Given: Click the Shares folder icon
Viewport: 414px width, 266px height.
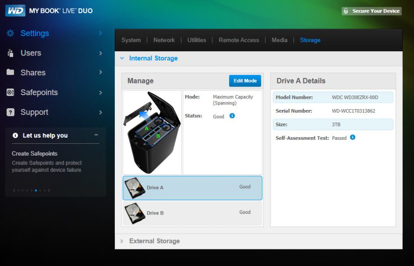Looking at the screenshot, I should 10,72.
